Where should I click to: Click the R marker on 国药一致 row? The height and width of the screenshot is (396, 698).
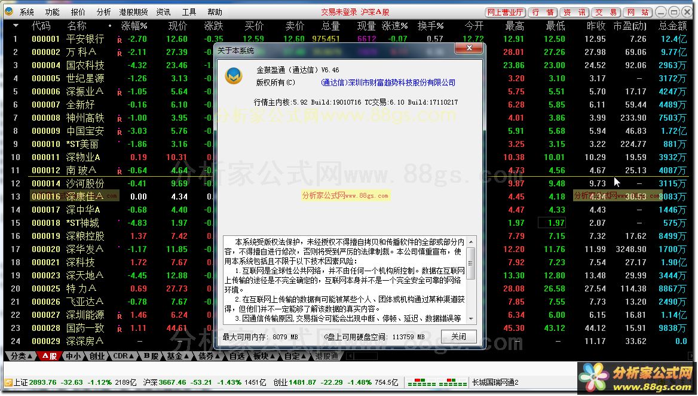[120, 329]
